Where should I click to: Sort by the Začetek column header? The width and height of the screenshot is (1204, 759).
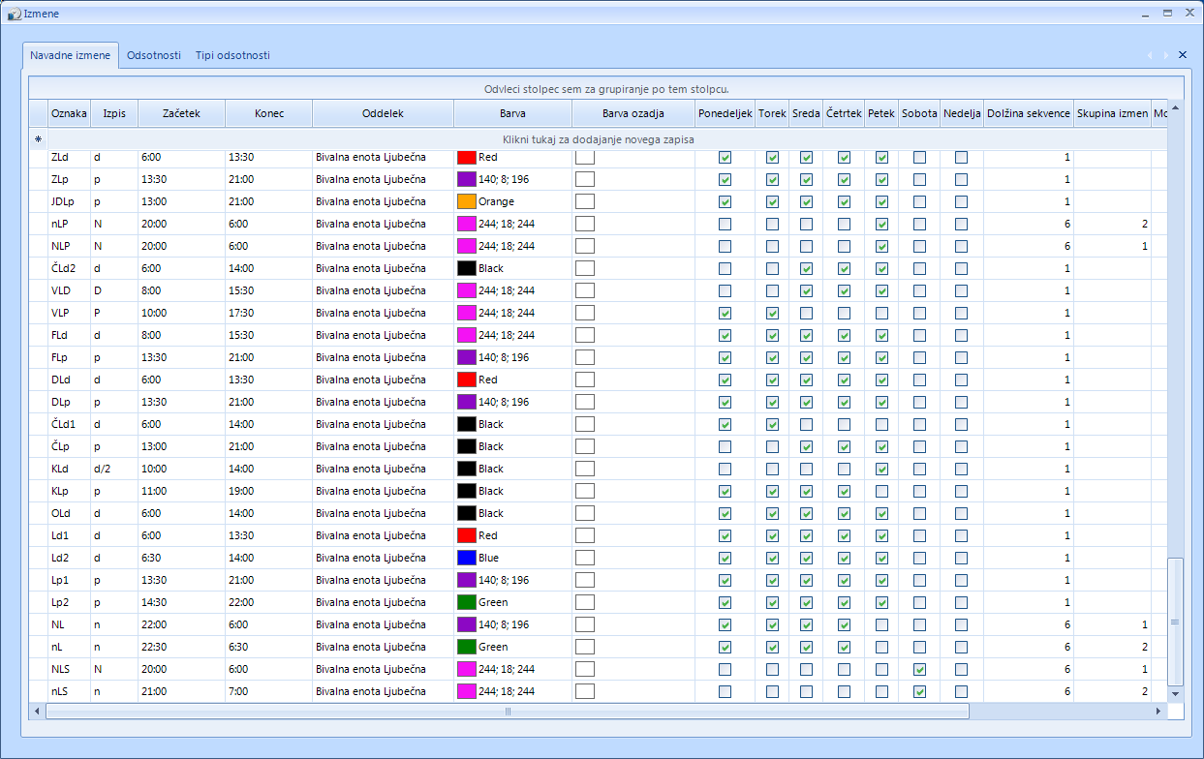click(x=181, y=113)
